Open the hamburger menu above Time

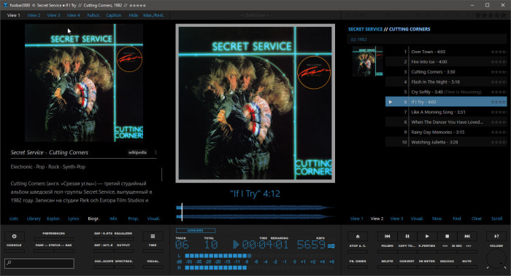pyautogui.click(x=153, y=237)
